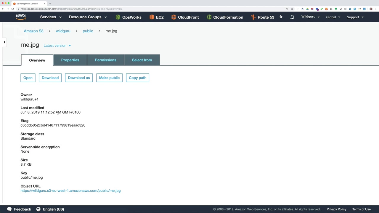Image resolution: width=379 pixels, height=213 pixels.
Task: Open the CloudFormation service shortcut
Action: point(225,17)
